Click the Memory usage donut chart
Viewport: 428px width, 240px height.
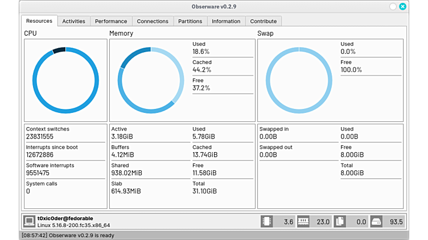151,80
